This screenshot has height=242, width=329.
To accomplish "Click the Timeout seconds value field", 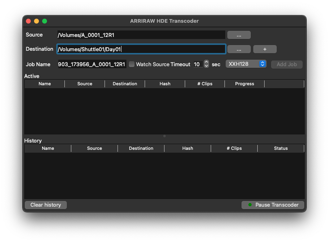I will (197, 64).
